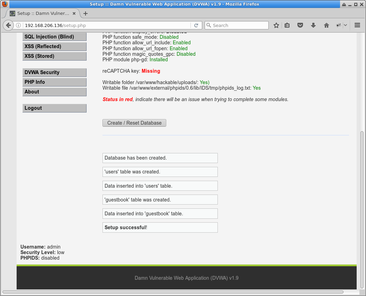Click Create / Reset Database button
Viewport: 366px width, 296px height.
(134, 123)
